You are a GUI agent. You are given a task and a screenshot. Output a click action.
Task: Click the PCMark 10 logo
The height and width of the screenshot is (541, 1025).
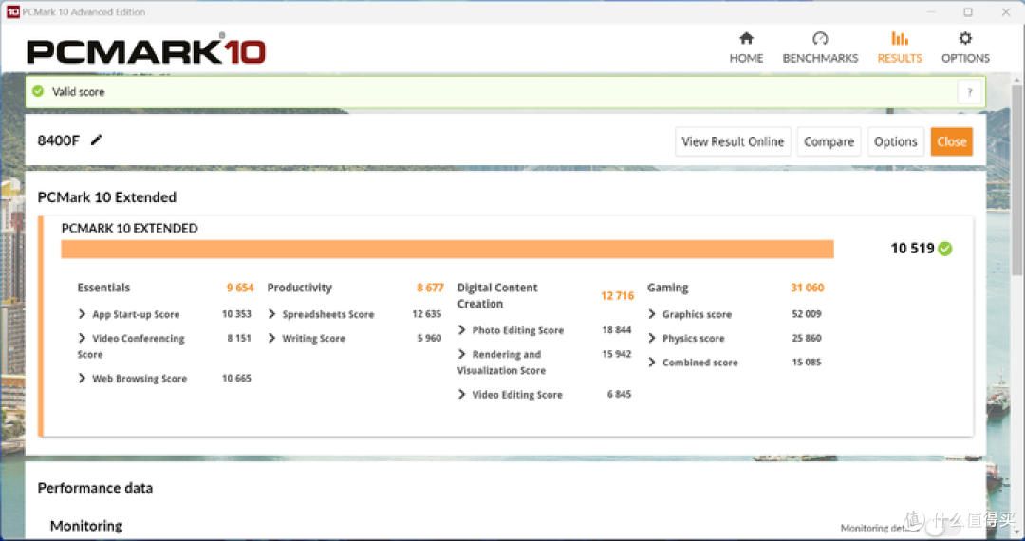pos(146,51)
